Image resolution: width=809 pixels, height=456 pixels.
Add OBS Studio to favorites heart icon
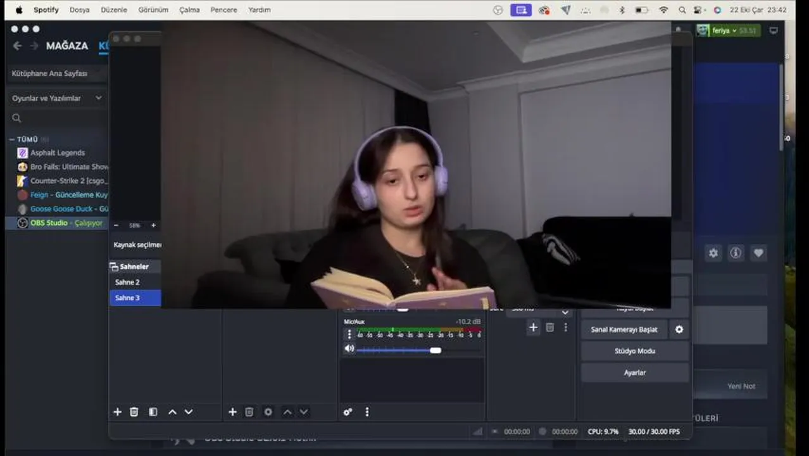[758, 253]
